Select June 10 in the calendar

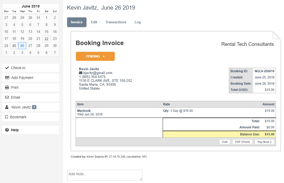(6, 32)
